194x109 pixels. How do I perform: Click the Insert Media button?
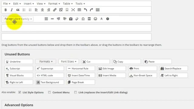[112, 75]
